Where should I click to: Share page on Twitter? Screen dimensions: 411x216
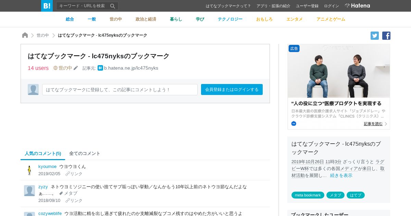point(375,36)
